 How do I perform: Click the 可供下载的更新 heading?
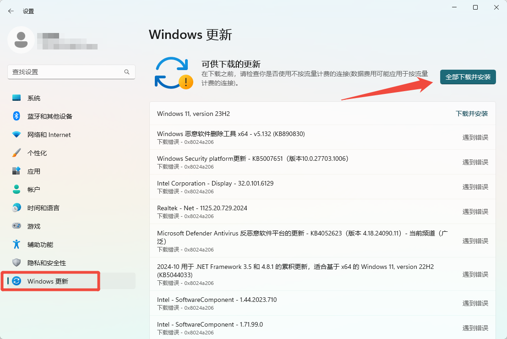[x=231, y=64]
